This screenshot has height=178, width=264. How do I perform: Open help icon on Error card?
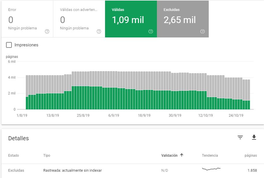(47, 31)
